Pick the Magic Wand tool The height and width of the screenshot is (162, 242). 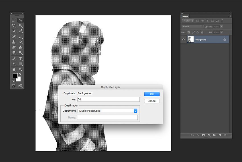[x=20, y=25]
